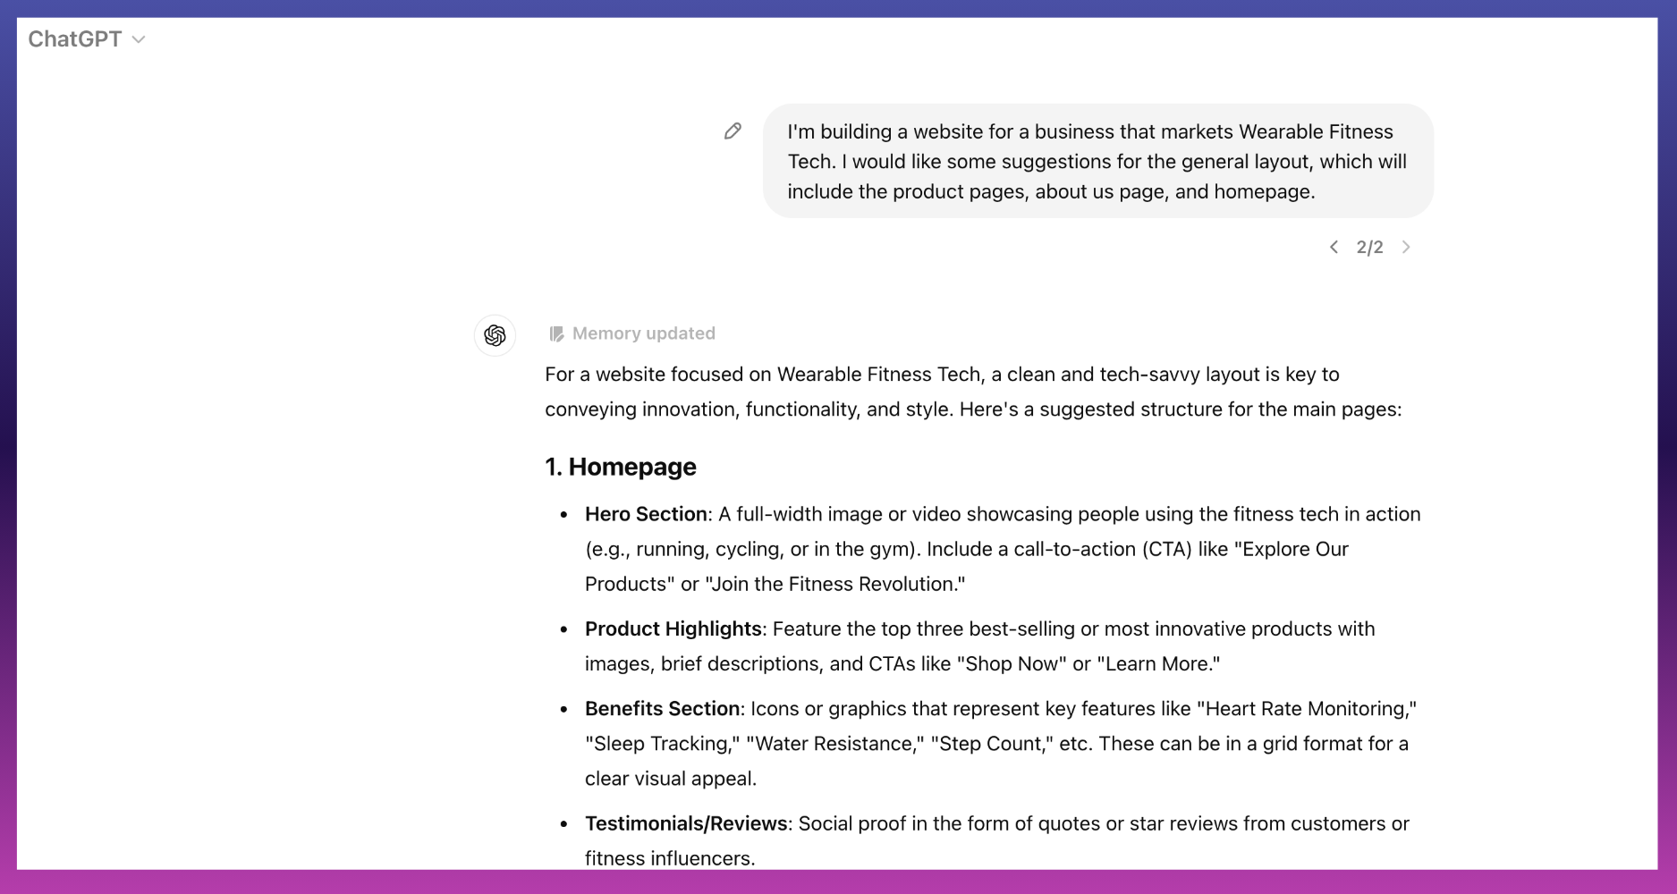Click the Memory updated notepad icon
The image size is (1677, 894).
pyautogui.click(x=556, y=333)
